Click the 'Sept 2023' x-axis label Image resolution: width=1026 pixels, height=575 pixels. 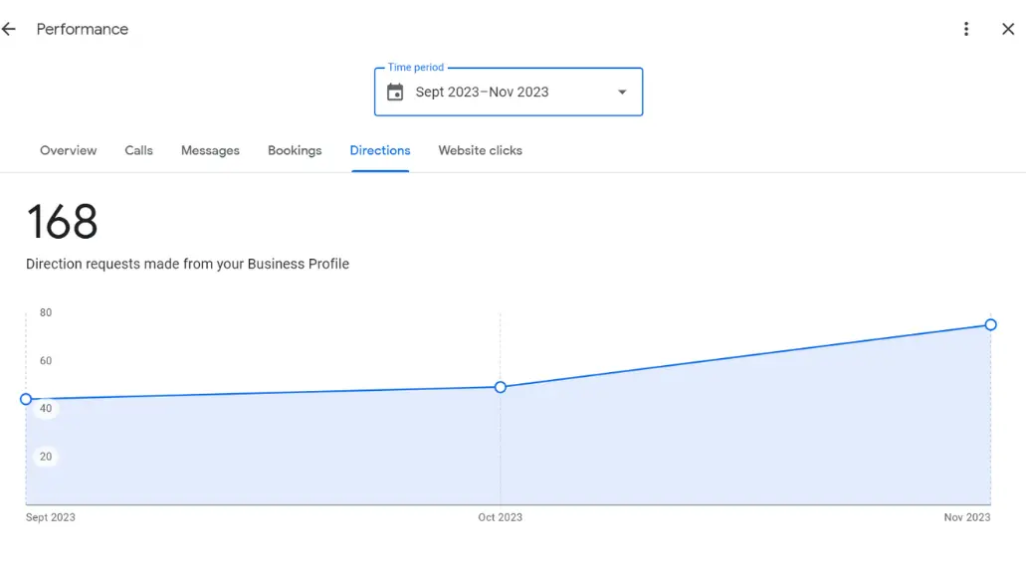[51, 517]
